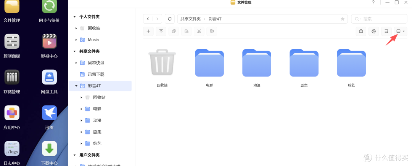
Task: Go back with the left arrow
Action: coord(148,19)
